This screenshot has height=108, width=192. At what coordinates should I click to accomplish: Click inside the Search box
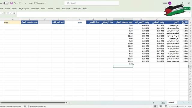91,3
